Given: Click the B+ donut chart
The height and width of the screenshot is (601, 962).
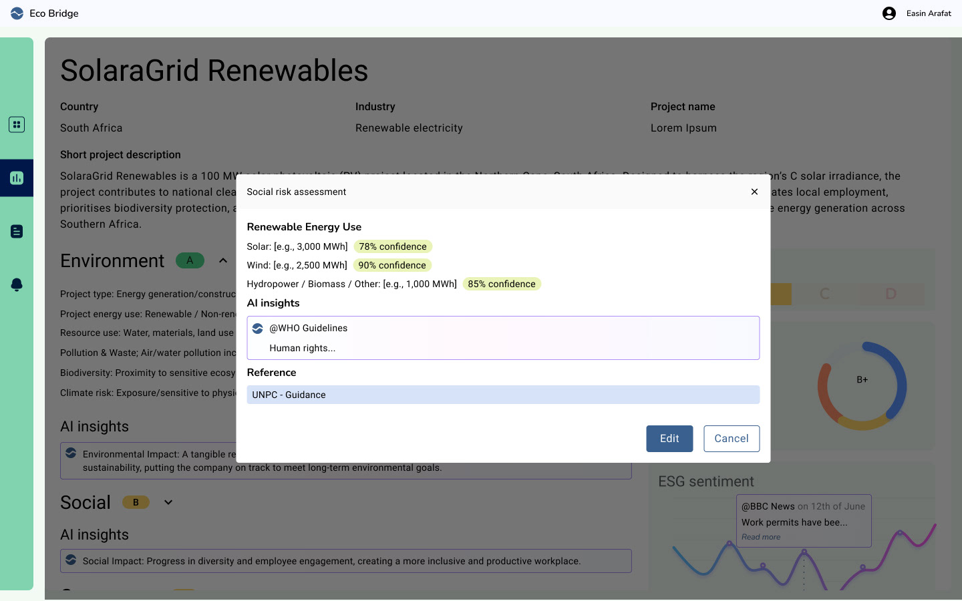Looking at the screenshot, I should pyautogui.click(x=862, y=385).
